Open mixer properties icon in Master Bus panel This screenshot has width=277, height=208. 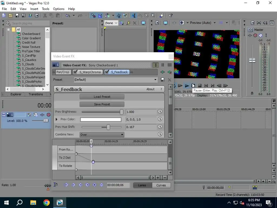click(x=252, y=23)
